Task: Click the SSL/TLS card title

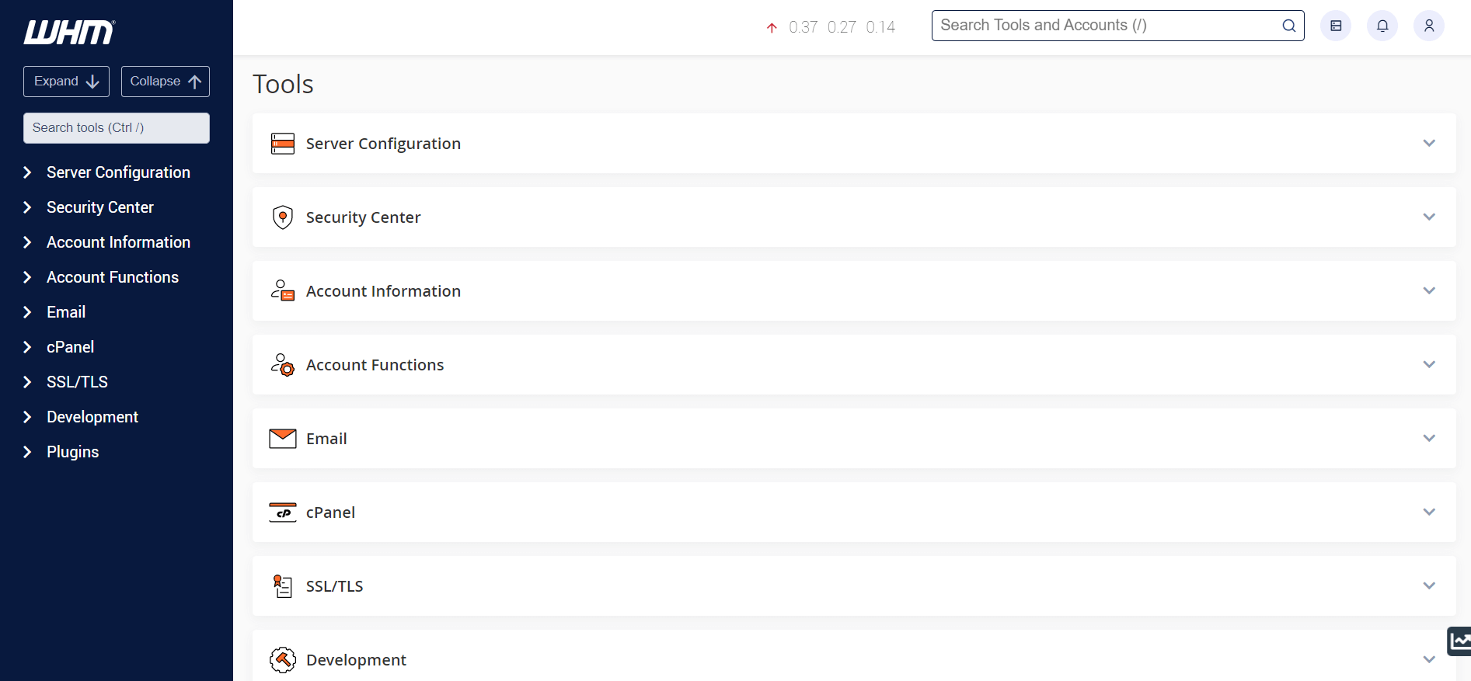Action: click(334, 586)
